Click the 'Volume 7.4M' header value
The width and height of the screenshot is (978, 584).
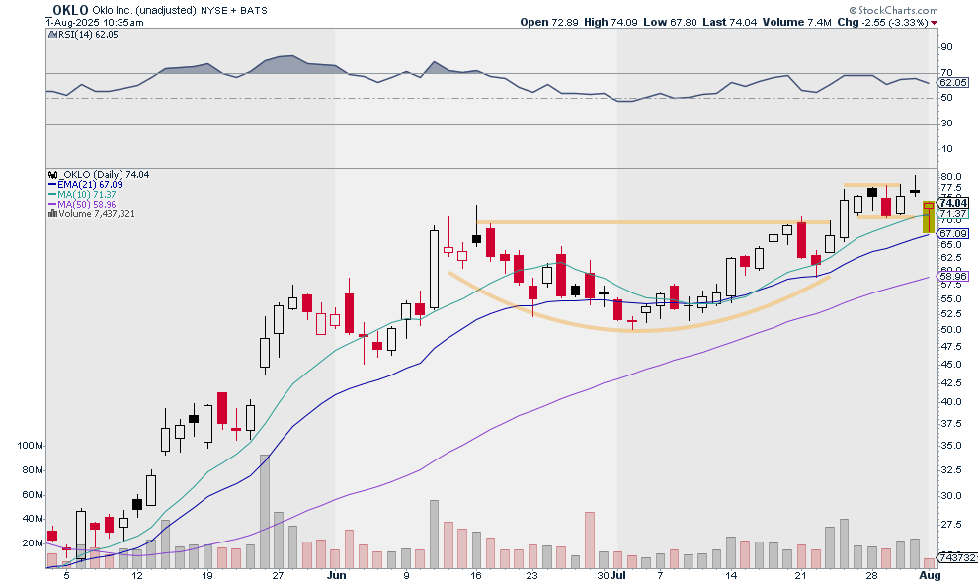pyautogui.click(x=796, y=22)
